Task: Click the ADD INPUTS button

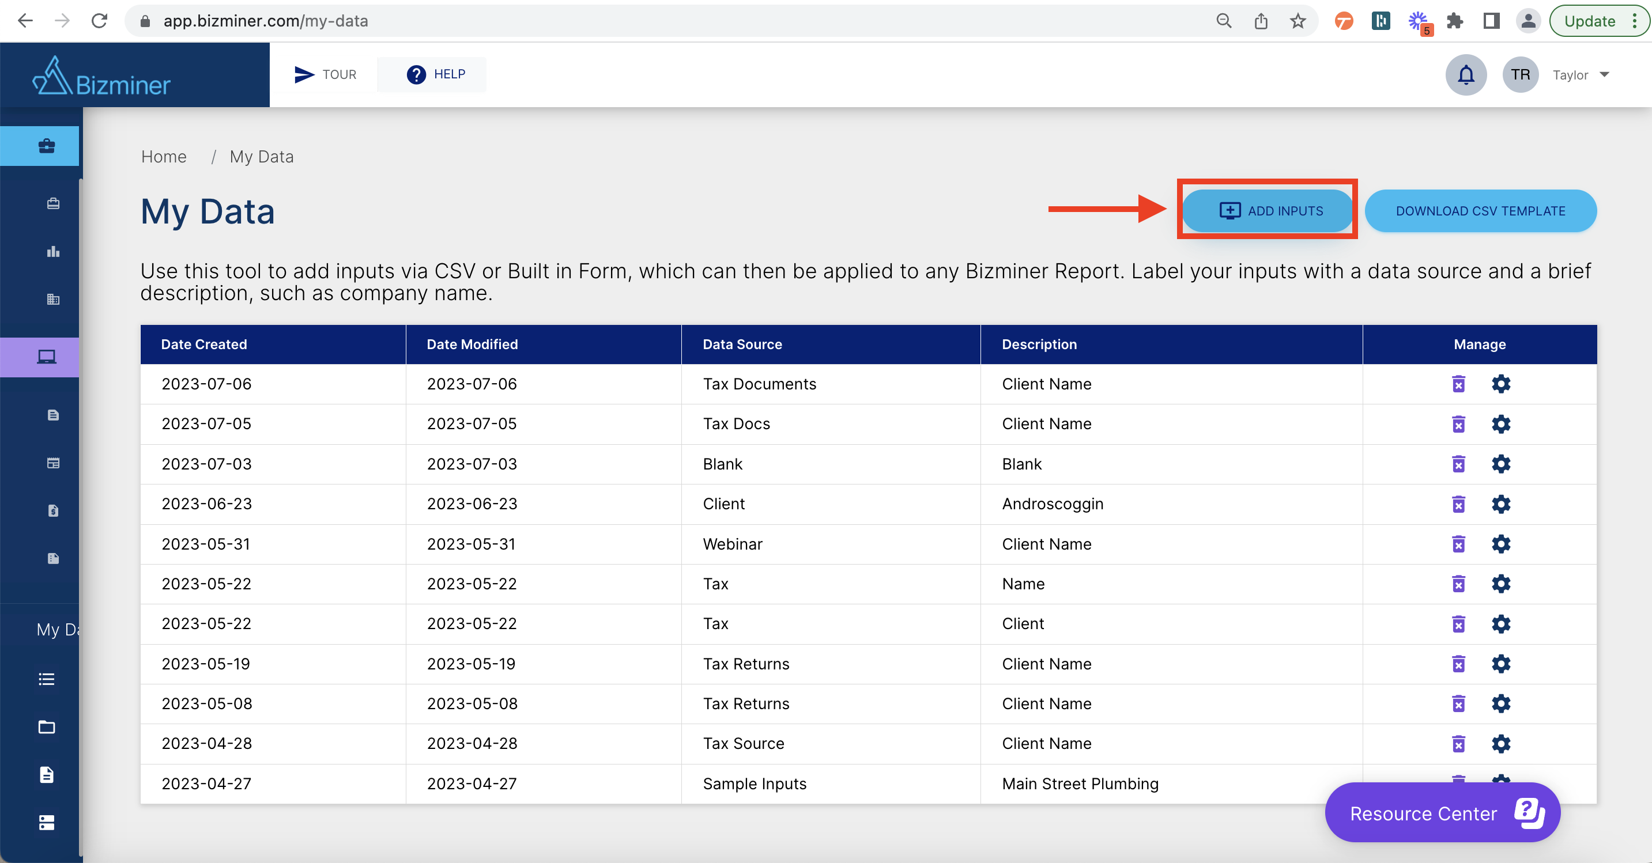Action: click(x=1267, y=211)
